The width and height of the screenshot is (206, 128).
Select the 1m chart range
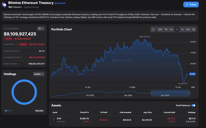pos(171,30)
